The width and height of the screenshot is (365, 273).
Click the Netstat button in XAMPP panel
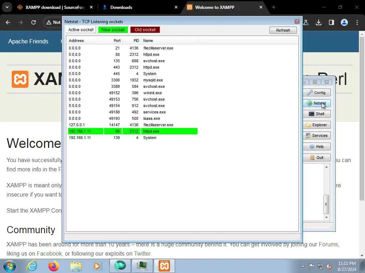click(317, 103)
